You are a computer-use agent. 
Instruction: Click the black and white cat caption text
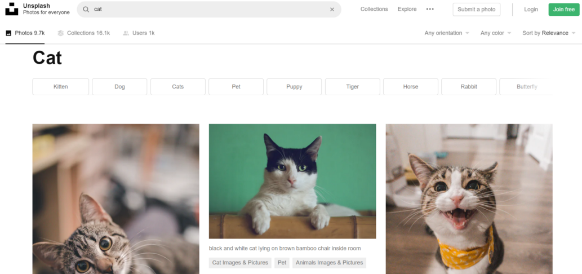click(x=285, y=249)
